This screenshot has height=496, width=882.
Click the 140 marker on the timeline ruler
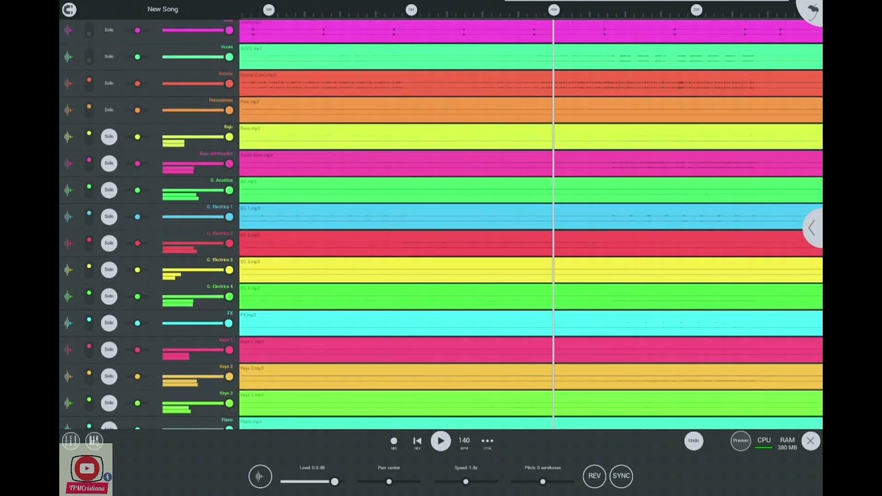[x=553, y=9]
